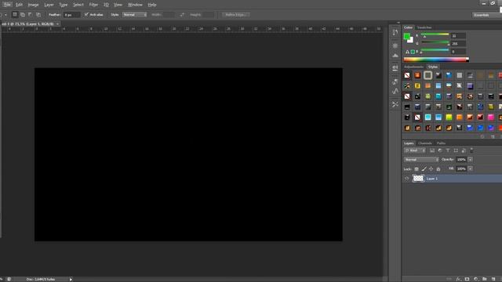Toggle Layer 1 visibility eye
This screenshot has width=502, height=282.
tap(406, 179)
